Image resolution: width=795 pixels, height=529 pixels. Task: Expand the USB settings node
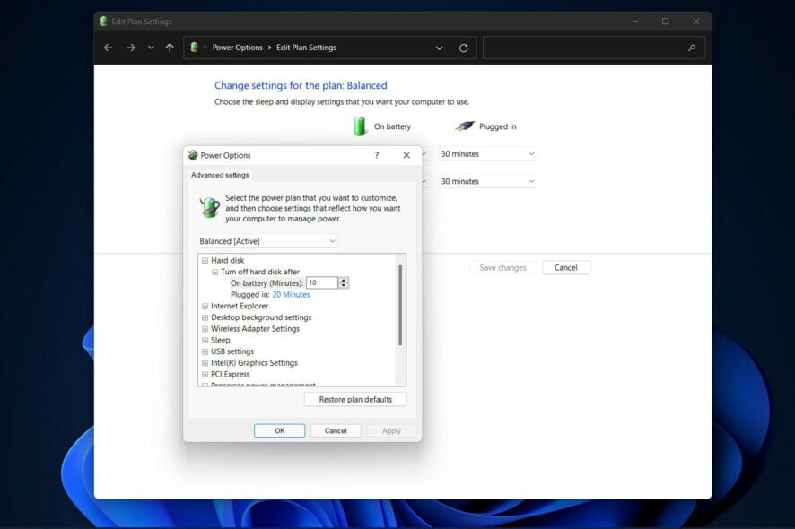click(205, 351)
